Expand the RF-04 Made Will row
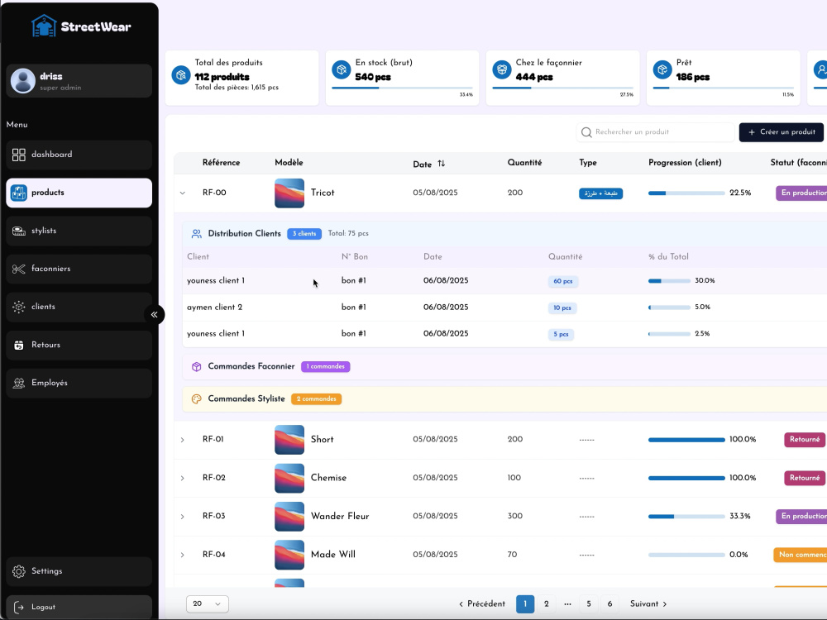The height and width of the screenshot is (620, 827). point(183,556)
